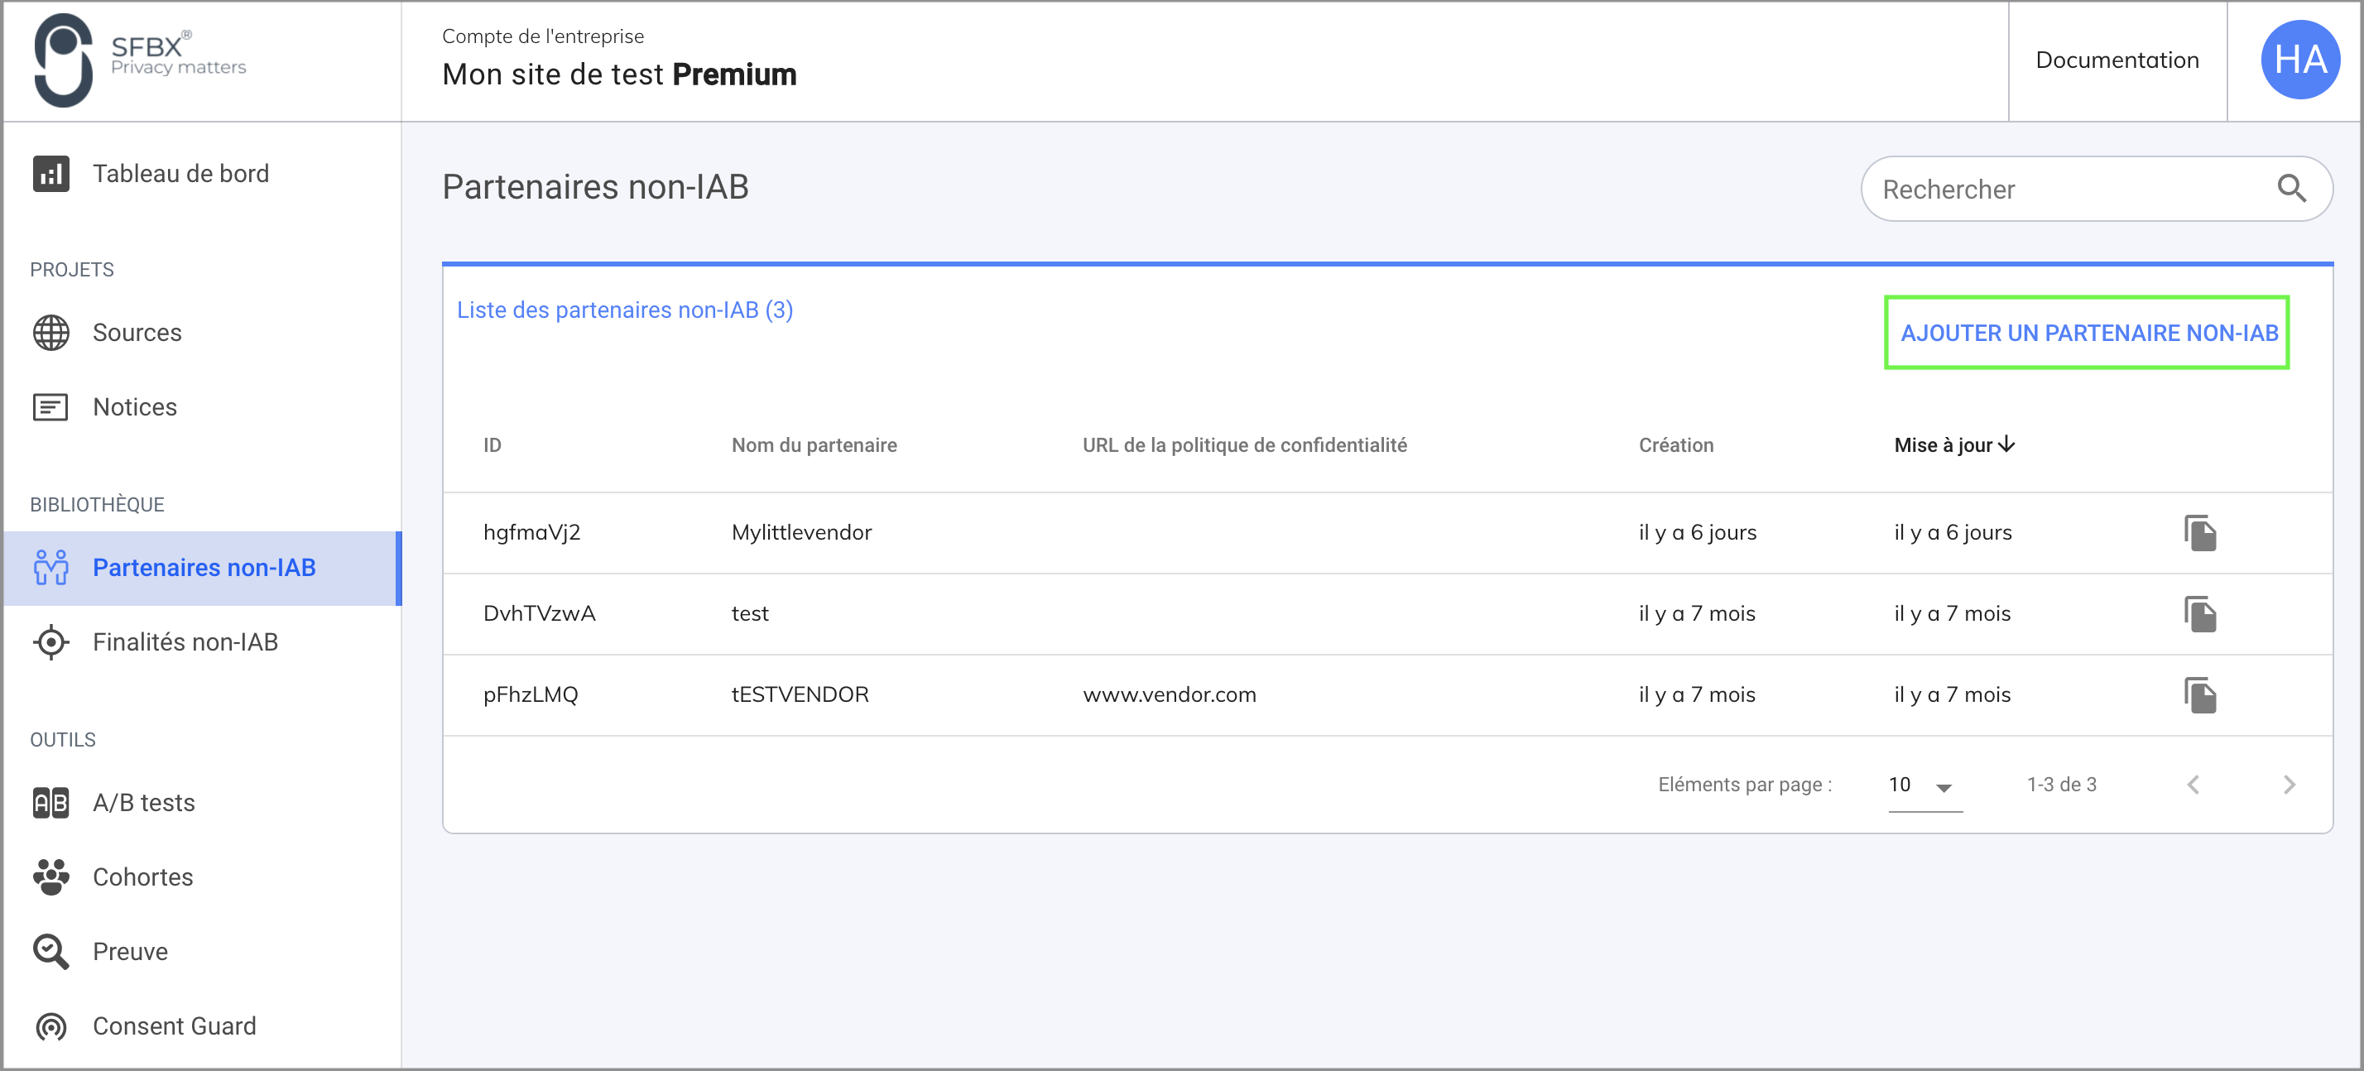2364x1071 pixels.
Task: Click the search magnifier icon
Action: click(2290, 189)
